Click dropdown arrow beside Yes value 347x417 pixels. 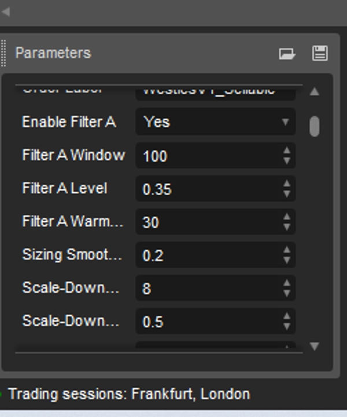point(285,122)
